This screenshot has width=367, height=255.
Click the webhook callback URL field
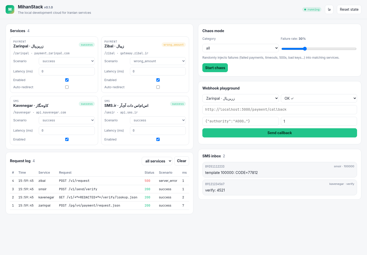(280, 110)
